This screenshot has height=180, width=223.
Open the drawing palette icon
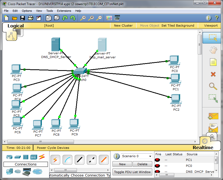click(109, 18)
